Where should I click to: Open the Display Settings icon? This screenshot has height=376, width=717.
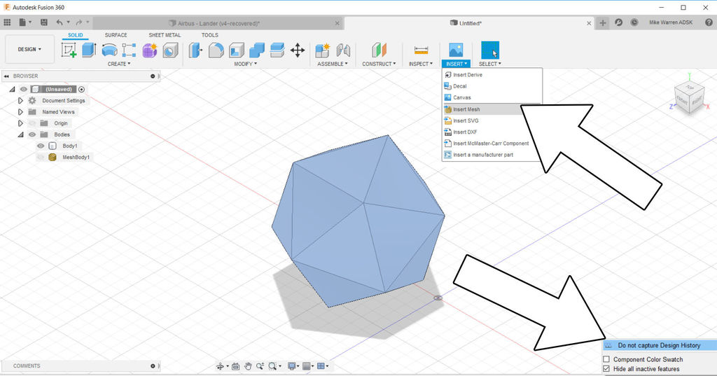pos(291,366)
